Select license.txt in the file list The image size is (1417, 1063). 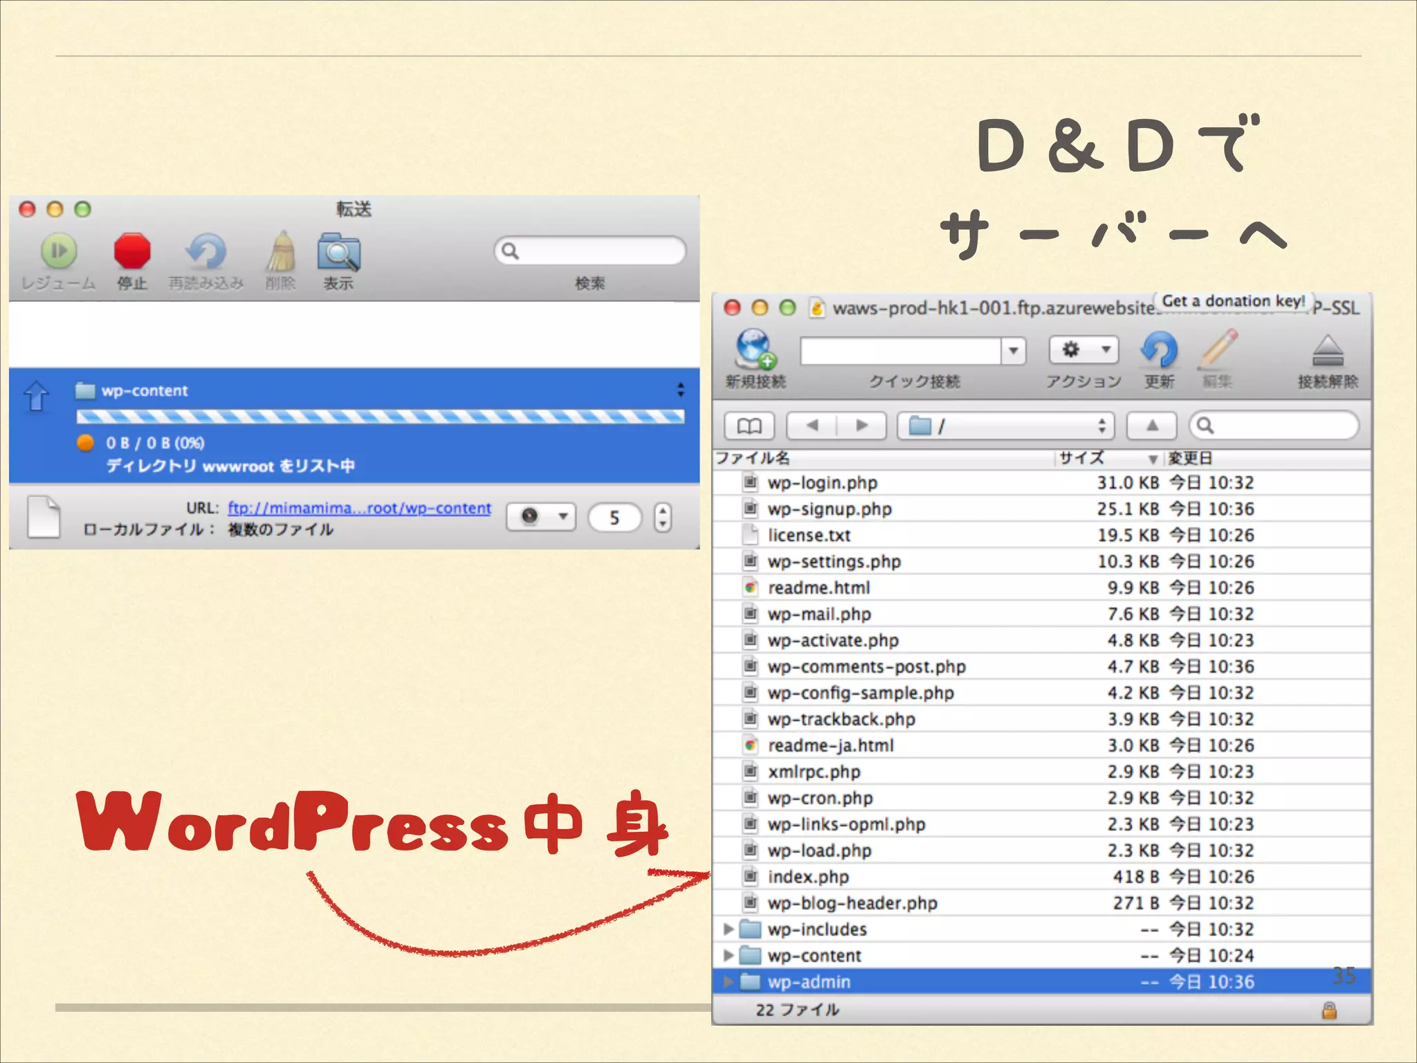(1042, 535)
